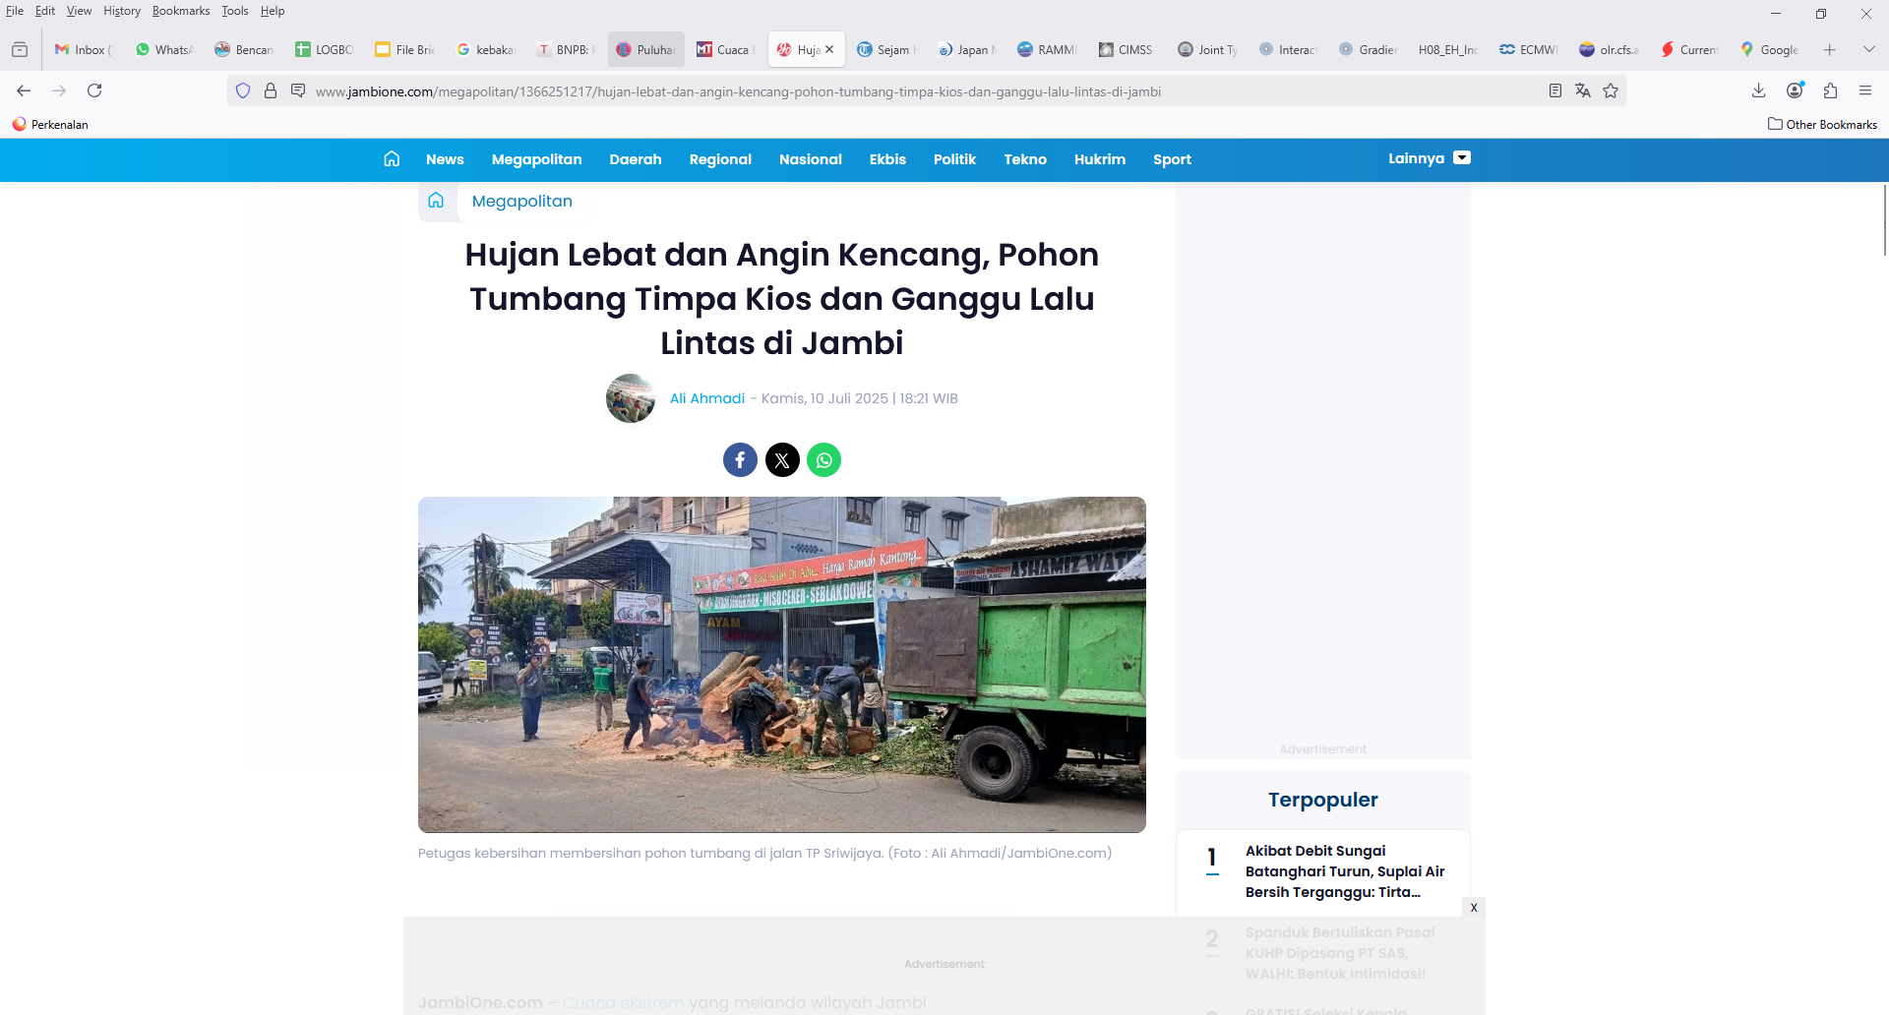Open the Tools menu
The height and width of the screenshot is (1015, 1889).
[235, 11]
